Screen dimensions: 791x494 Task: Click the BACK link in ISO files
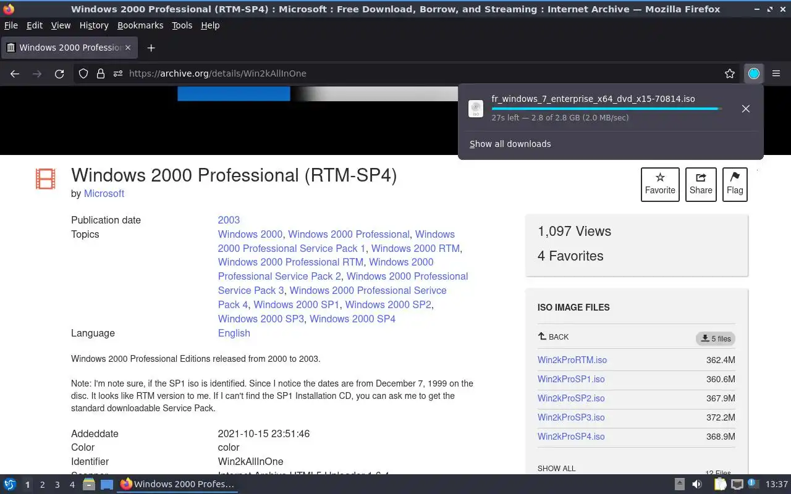tap(554, 337)
